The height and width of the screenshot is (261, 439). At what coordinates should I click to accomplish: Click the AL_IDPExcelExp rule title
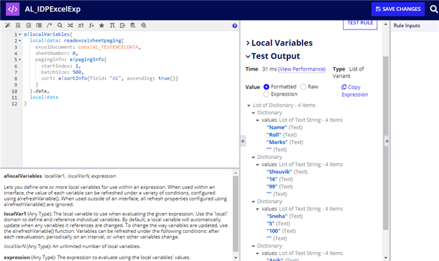(53, 9)
